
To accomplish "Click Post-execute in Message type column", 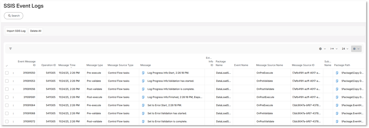I will [x=94, y=97].
